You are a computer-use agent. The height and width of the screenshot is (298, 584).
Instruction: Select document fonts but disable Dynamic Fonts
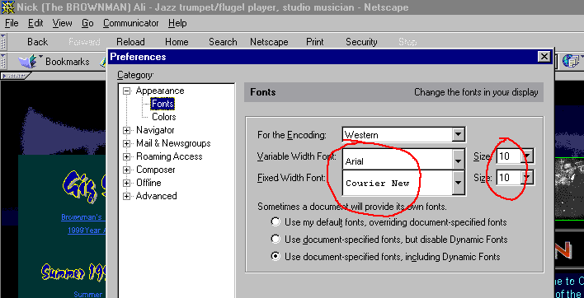276,239
